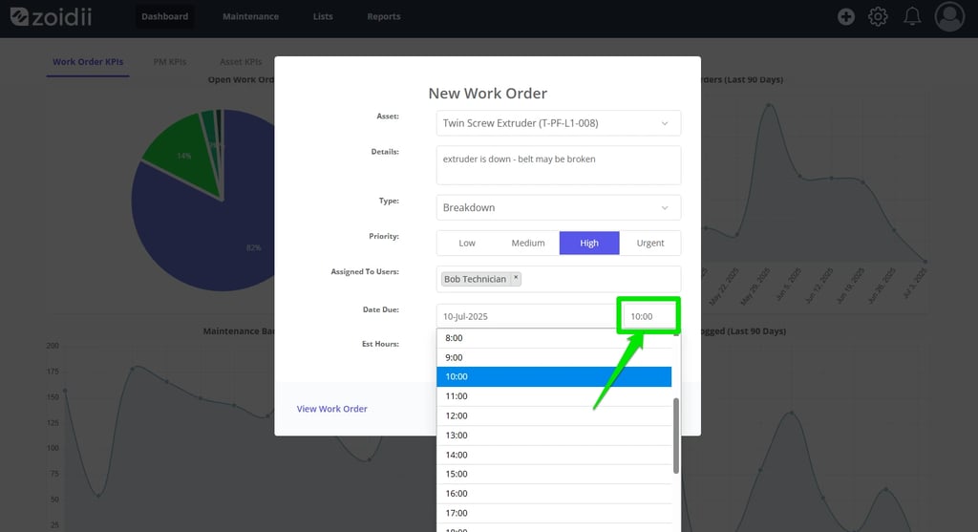This screenshot has height=532, width=978.
Task: Click the zoidii logo
Action: click(x=52, y=17)
